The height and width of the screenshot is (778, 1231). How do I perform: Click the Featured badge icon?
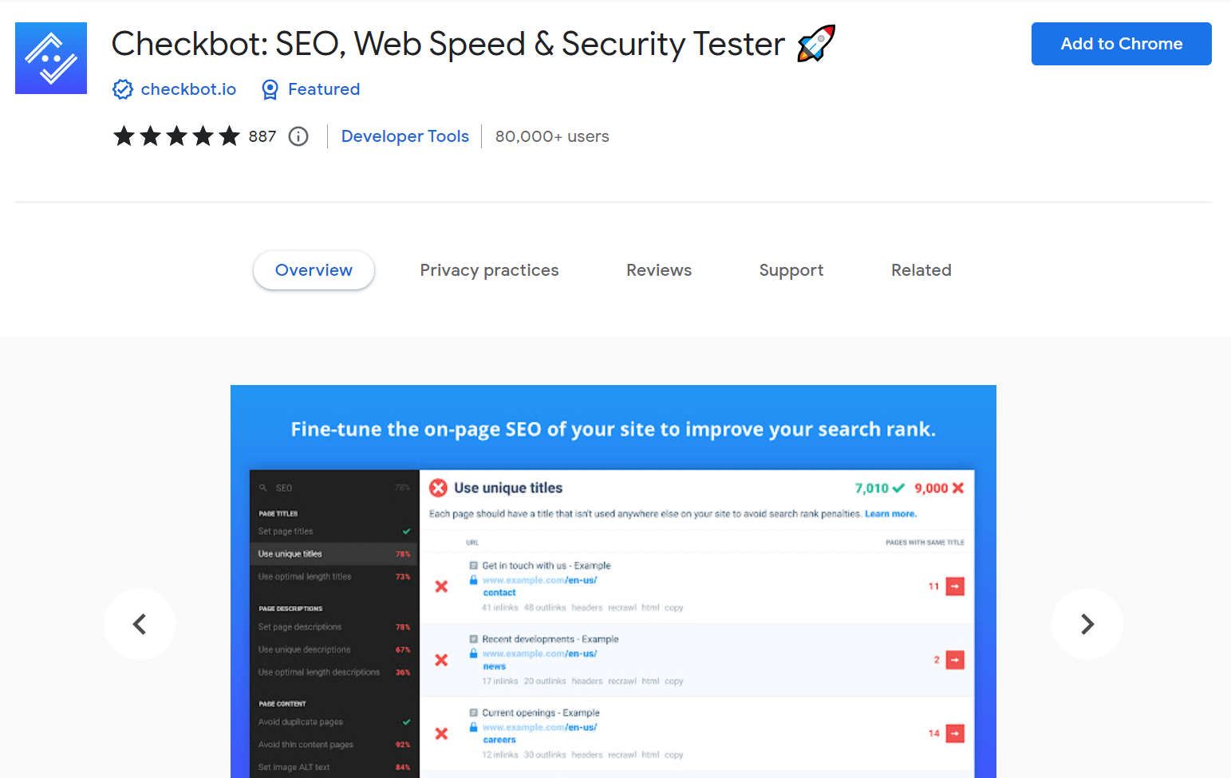pyautogui.click(x=269, y=89)
